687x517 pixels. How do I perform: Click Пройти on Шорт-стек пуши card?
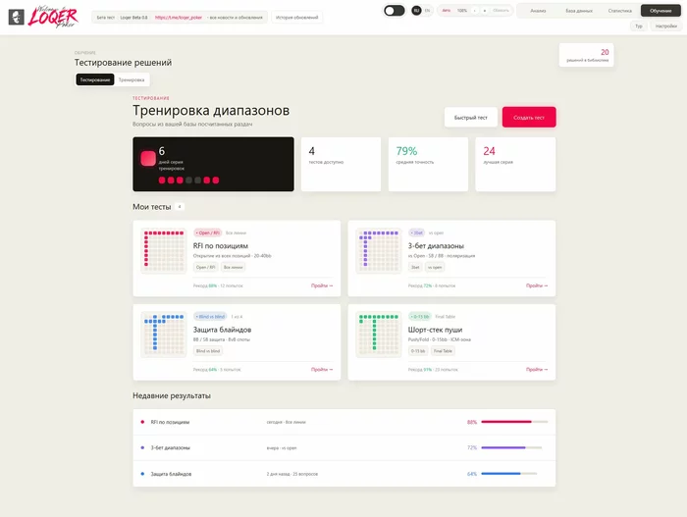tap(537, 369)
